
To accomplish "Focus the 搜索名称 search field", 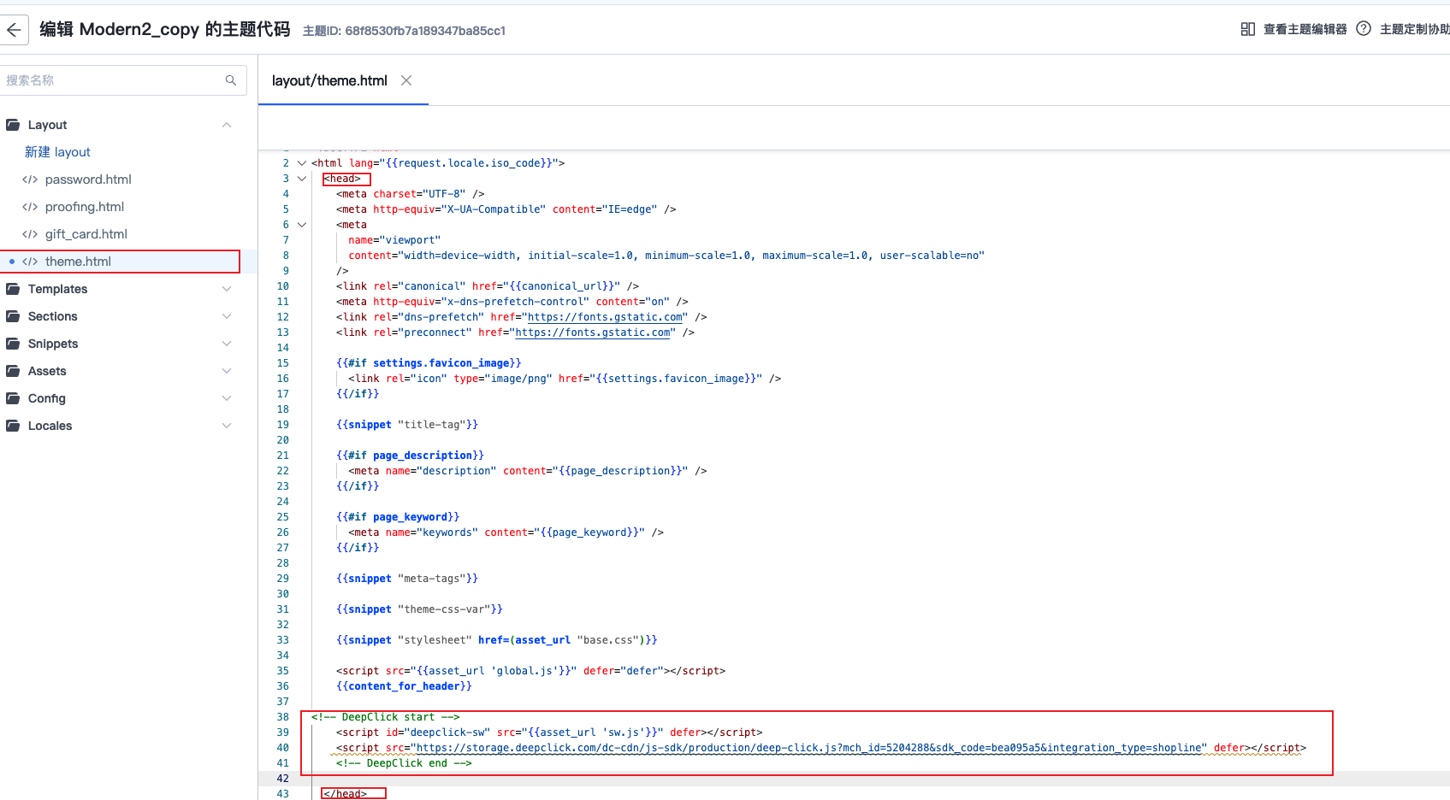I will [111, 80].
